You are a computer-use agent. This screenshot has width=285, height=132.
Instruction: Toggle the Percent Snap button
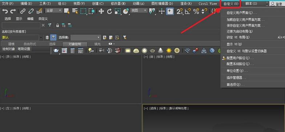click(x=196, y=12)
